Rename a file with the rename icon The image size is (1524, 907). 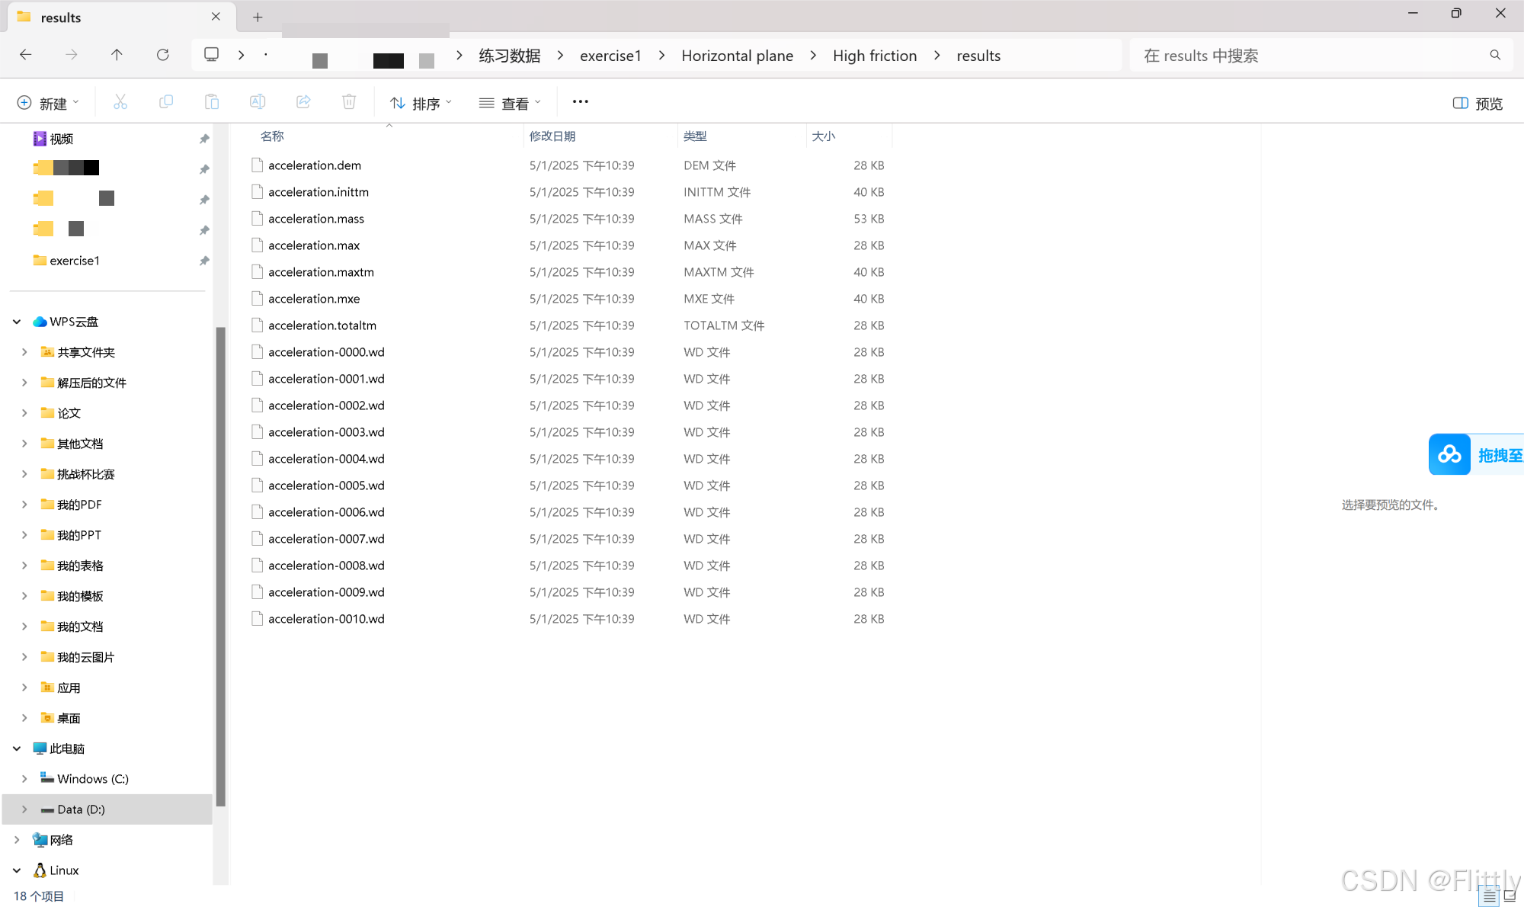coord(258,101)
